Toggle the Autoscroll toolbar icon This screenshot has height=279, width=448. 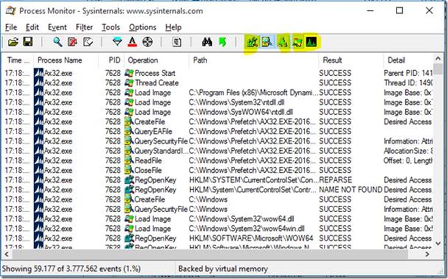(73, 42)
